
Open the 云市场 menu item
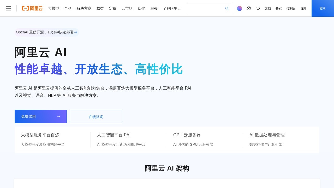point(127,8)
